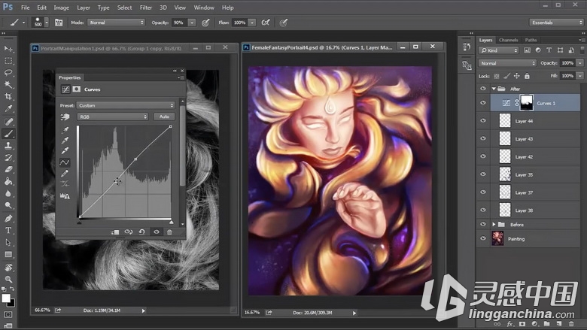Lock all on the selected layer
The image size is (587, 330).
[x=527, y=76]
